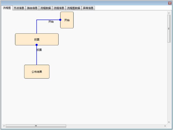This screenshot has width=173, height=130.
Task: Click blue connector dot on 开始 node
Action: tap(60, 20)
